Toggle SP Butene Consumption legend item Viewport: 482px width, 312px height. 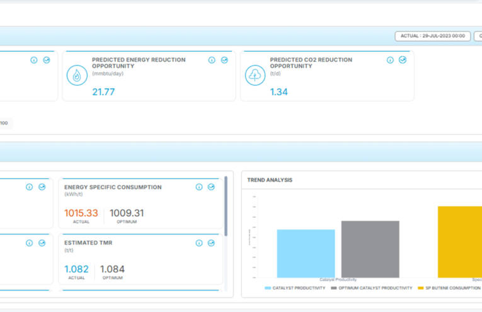click(449, 288)
